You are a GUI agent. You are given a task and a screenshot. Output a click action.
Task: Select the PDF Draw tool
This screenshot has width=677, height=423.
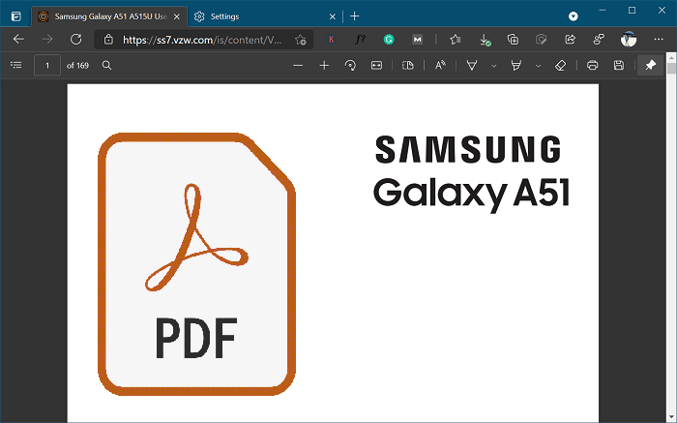472,66
